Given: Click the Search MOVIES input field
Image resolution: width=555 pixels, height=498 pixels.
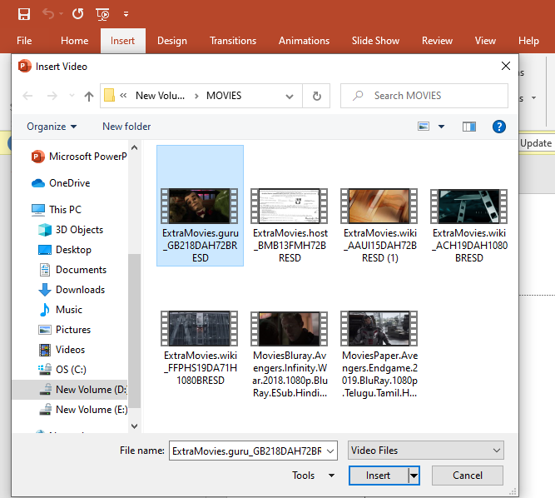Looking at the screenshot, I should click(433, 96).
